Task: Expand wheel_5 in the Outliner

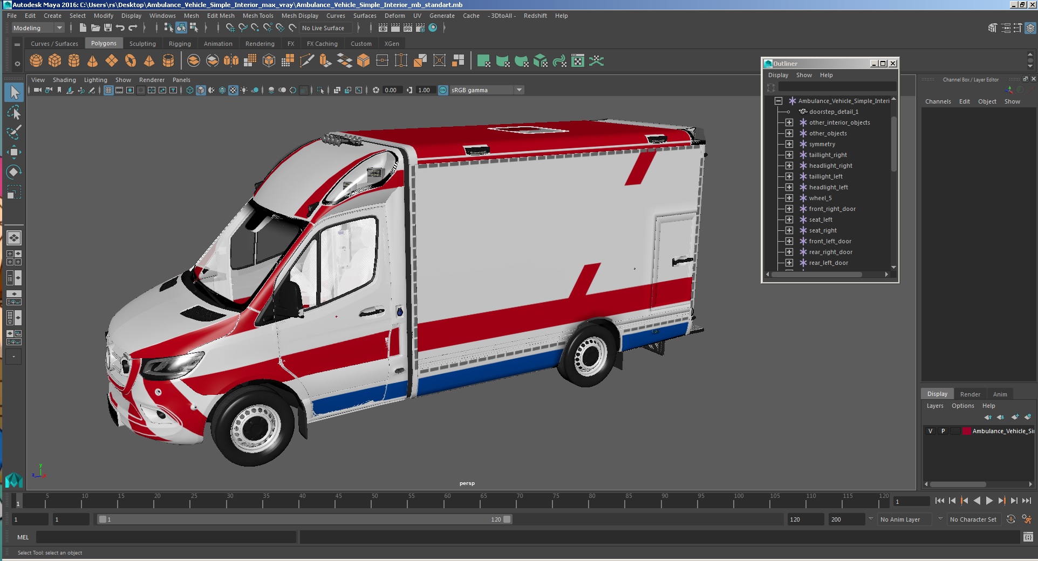Action: point(789,198)
